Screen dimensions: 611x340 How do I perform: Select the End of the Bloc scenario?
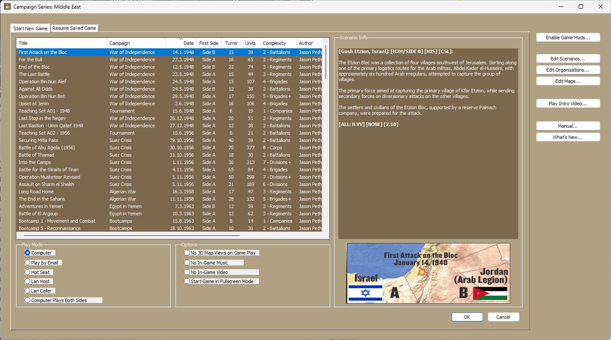(169, 67)
